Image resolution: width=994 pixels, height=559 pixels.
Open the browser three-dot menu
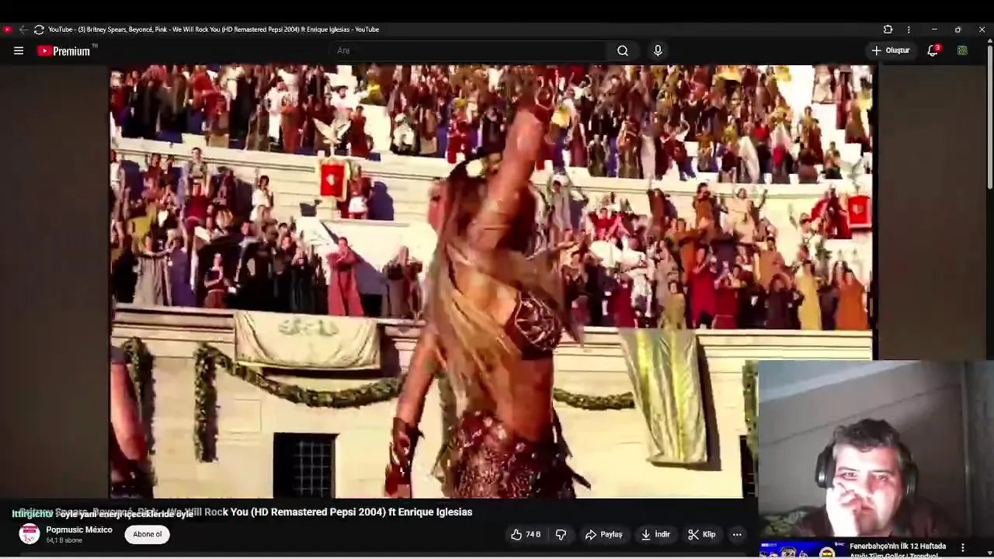909,30
